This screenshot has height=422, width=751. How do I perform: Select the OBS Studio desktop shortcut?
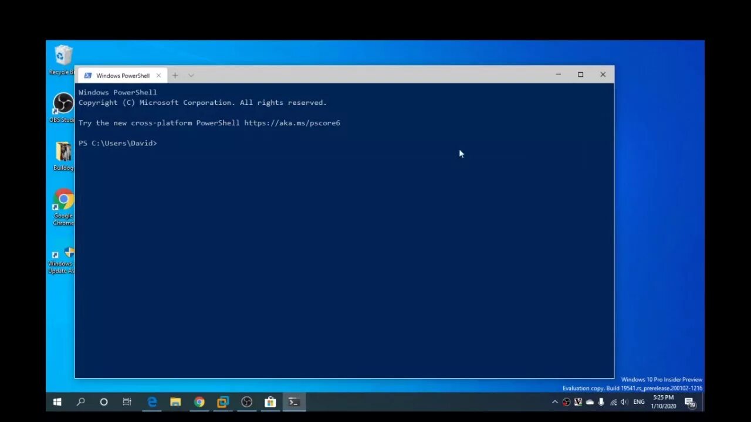[x=62, y=108]
